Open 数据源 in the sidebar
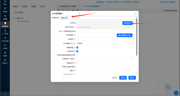Image resolution: width=180 pixels, height=96 pixels. (x=5, y=10)
